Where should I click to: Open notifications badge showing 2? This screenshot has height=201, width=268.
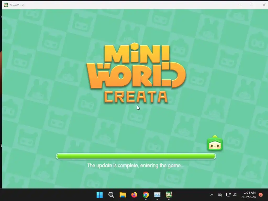(x=261, y=194)
